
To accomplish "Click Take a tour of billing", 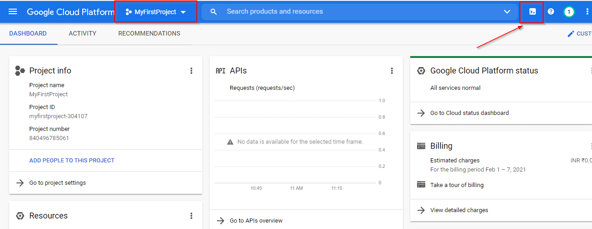I will (457, 185).
